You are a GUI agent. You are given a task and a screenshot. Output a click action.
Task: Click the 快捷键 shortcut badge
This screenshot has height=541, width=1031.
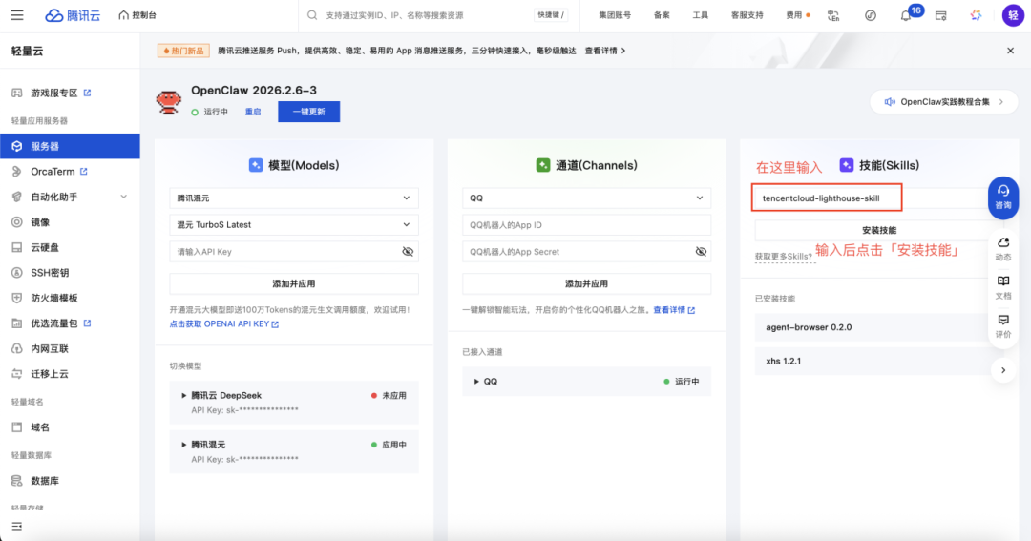click(551, 15)
